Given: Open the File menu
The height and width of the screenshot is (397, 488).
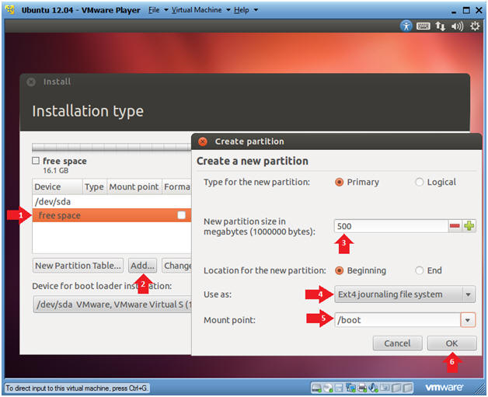Looking at the screenshot, I should tap(154, 10).
